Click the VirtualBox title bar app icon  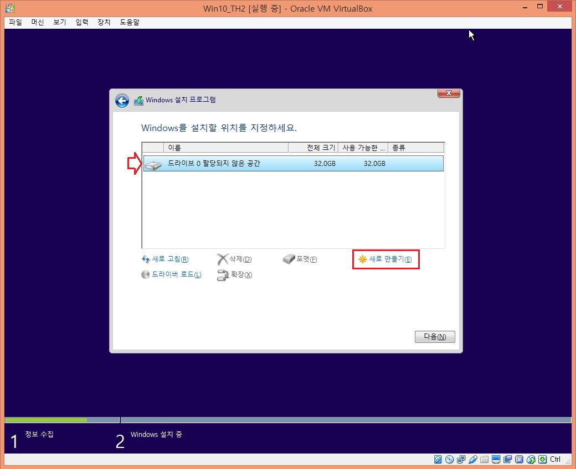[x=10, y=8]
